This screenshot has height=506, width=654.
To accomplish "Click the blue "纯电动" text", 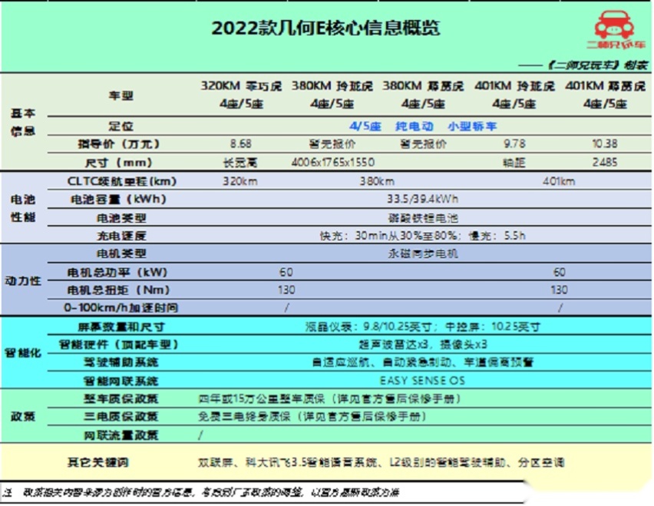I will 415,126.
